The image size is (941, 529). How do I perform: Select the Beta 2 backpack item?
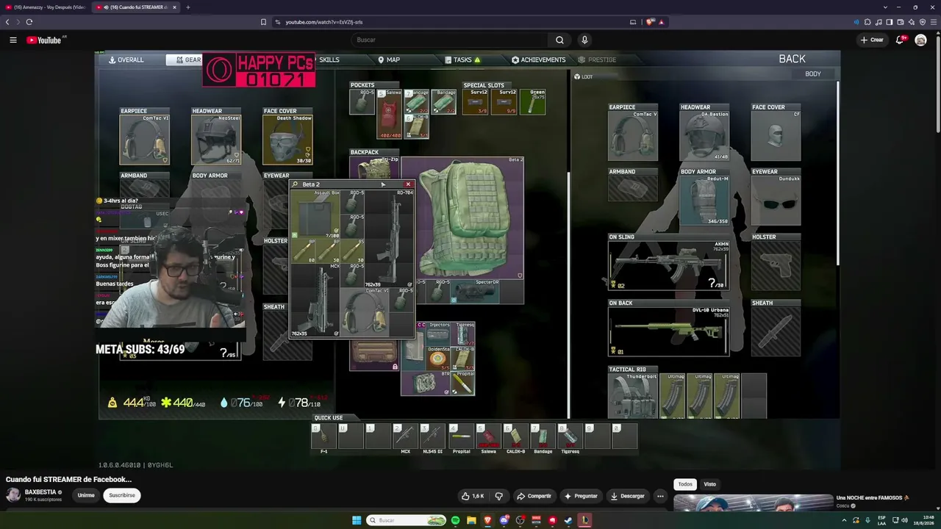[462, 217]
